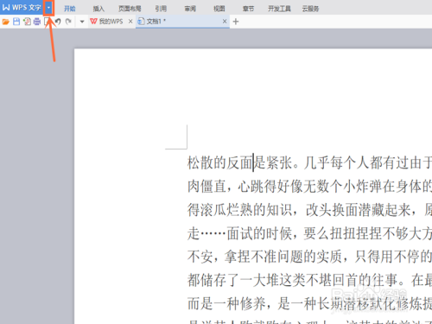The width and height of the screenshot is (432, 324).
Task: Click the line starting 而是一种修养
Action: pos(309,303)
